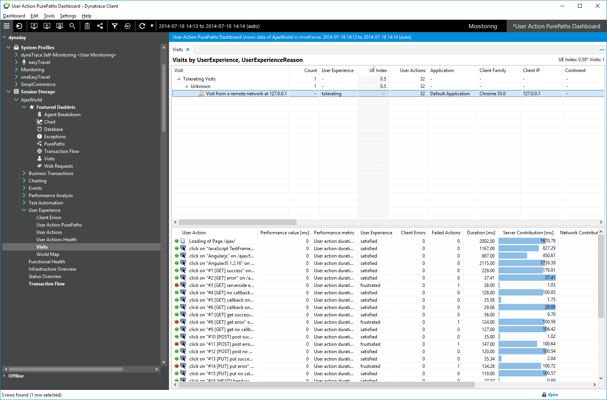Viewport: 607px width, 400px height.
Task: Click the history back icon in toolbar
Action: (x=19, y=26)
